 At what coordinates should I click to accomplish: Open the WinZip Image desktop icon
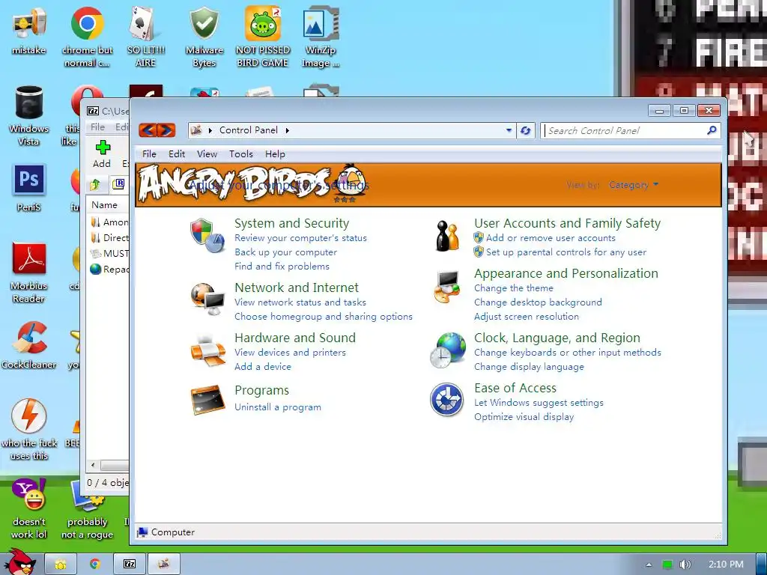(321, 23)
